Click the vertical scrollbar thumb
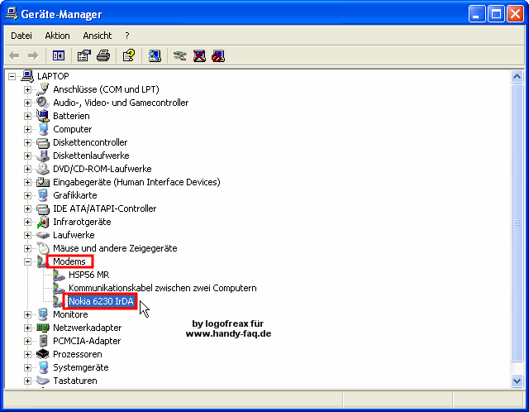 (517, 223)
